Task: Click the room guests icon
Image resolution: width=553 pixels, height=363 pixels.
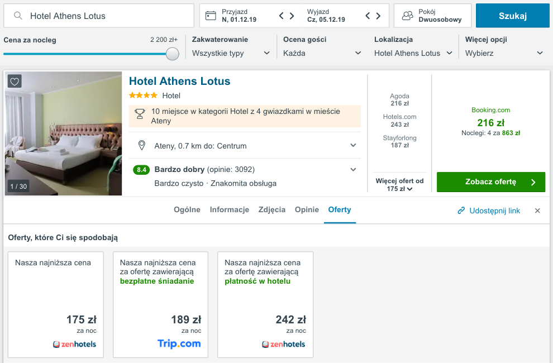Action: 408,16
